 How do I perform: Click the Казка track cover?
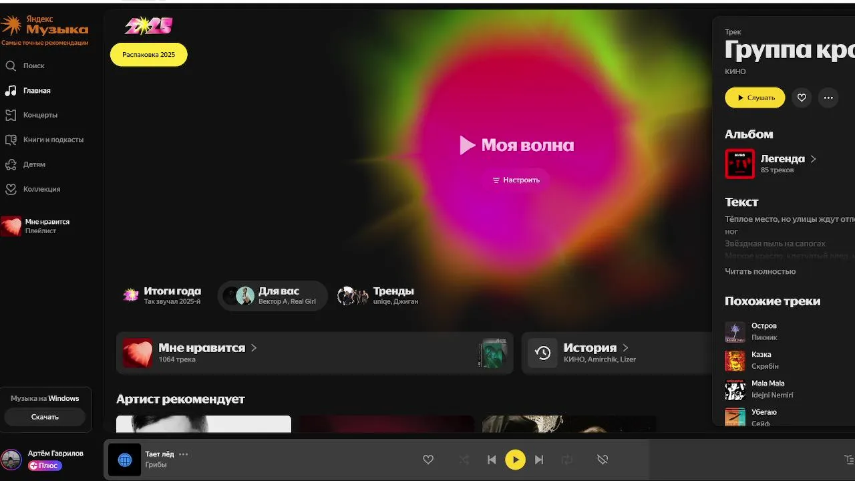click(735, 361)
